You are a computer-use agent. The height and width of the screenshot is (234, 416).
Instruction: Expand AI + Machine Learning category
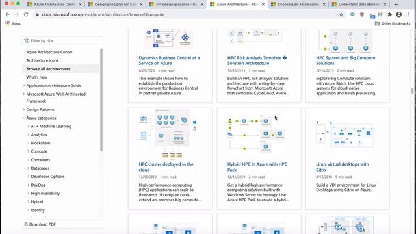coord(29,126)
